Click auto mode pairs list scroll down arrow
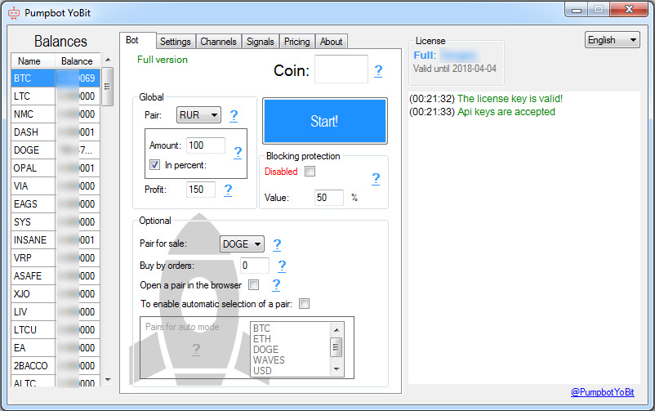The height and width of the screenshot is (411, 655). click(336, 369)
